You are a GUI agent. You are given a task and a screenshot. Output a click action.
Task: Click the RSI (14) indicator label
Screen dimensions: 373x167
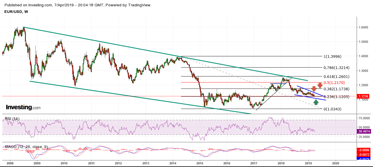(12, 119)
